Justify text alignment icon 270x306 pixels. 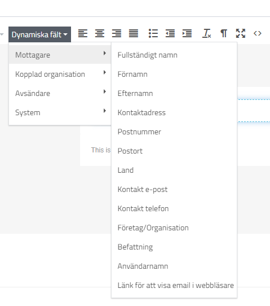tap(134, 33)
